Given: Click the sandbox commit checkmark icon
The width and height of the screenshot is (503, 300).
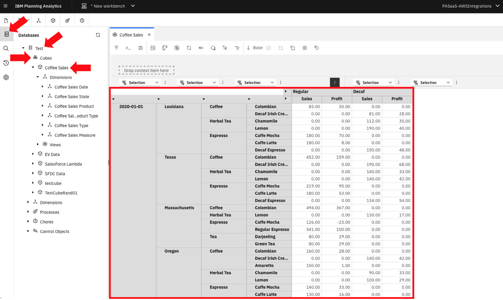Looking at the screenshot, I should coord(269,48).
